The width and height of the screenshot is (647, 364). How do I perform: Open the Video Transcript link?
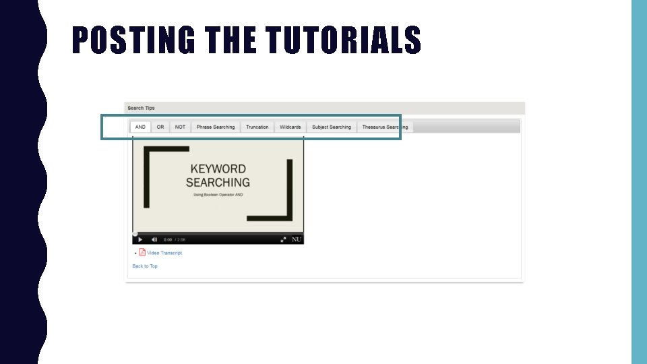(x=164, y=253)
